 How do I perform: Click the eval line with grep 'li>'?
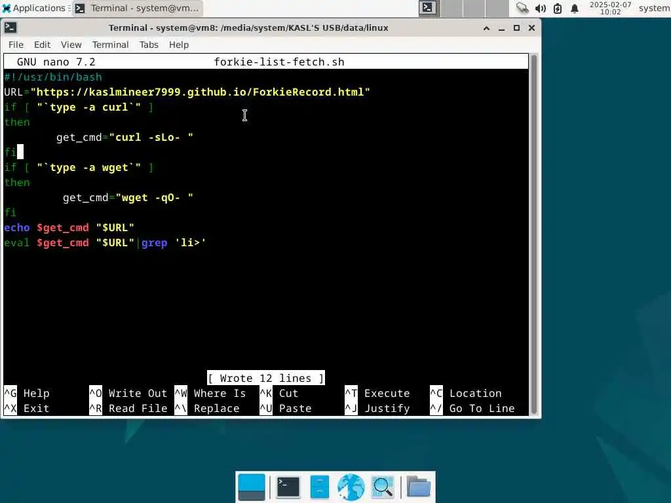pyautogui.click(x=105, y=242)
